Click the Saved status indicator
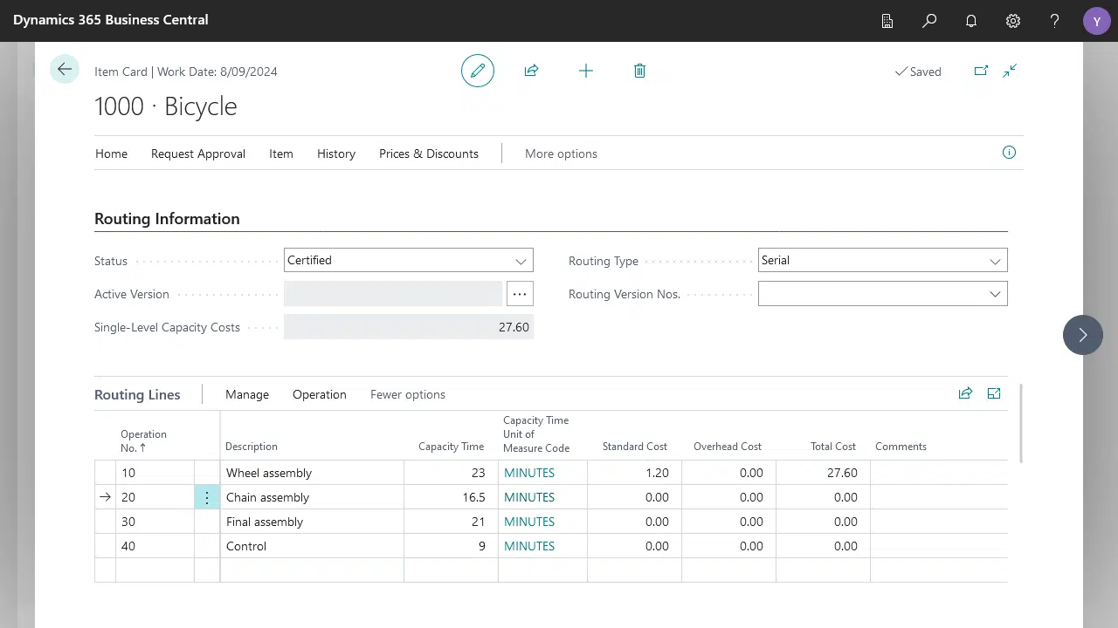 pos(918,72)
